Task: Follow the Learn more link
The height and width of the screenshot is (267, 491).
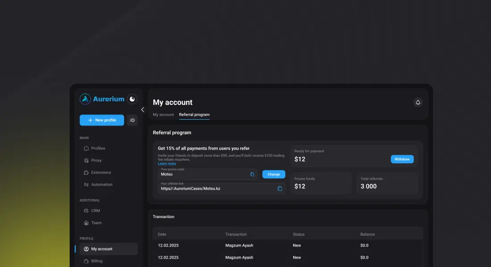Action: (x=167, y=164)
